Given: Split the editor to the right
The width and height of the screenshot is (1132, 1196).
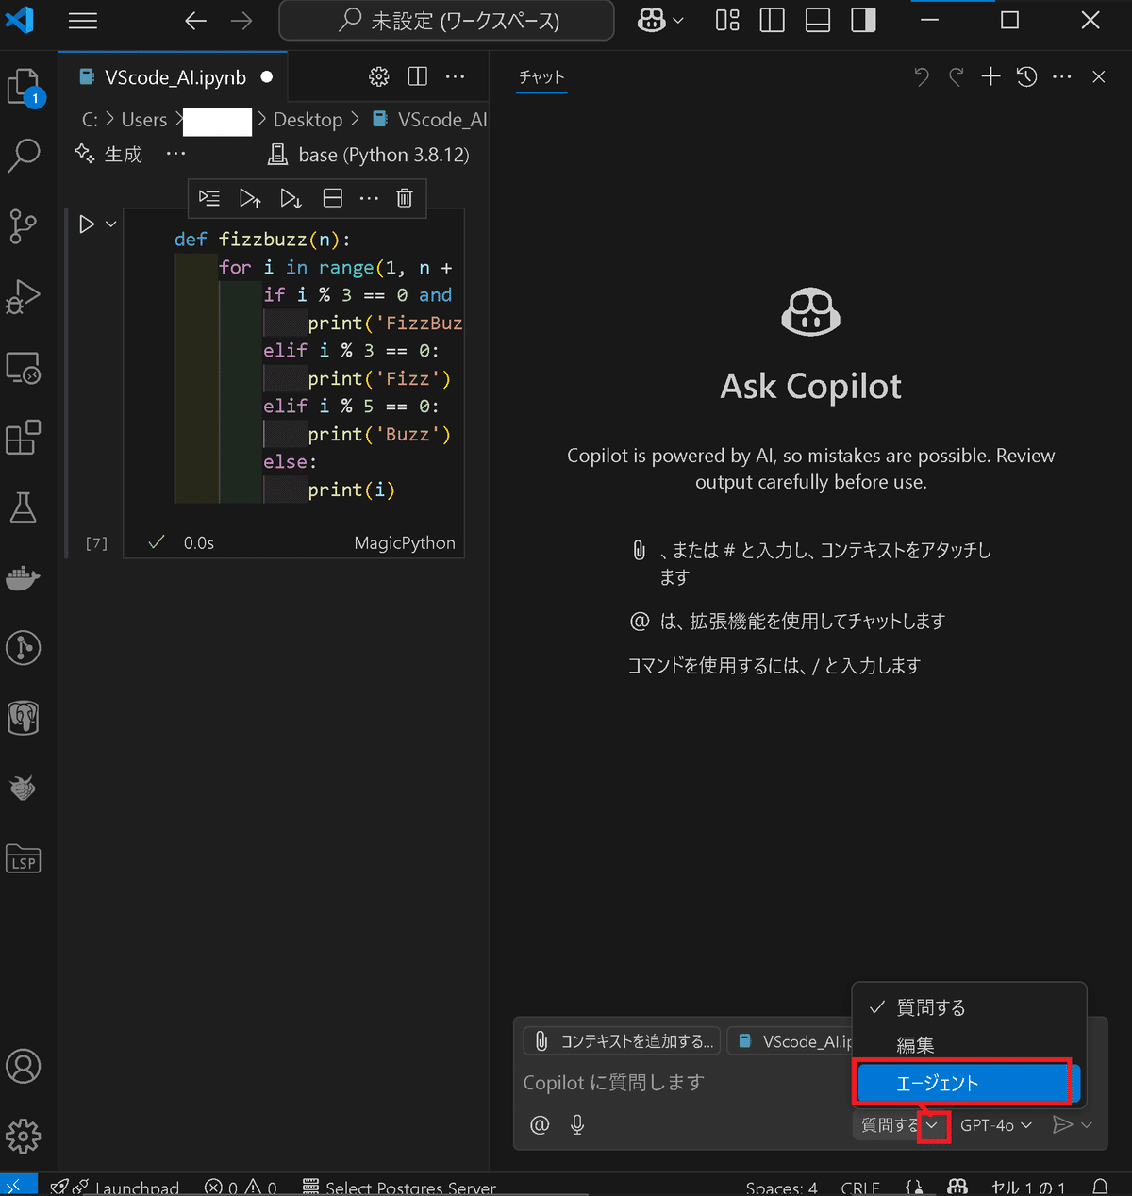Looking at the screenshot, I should click(418, 77).
